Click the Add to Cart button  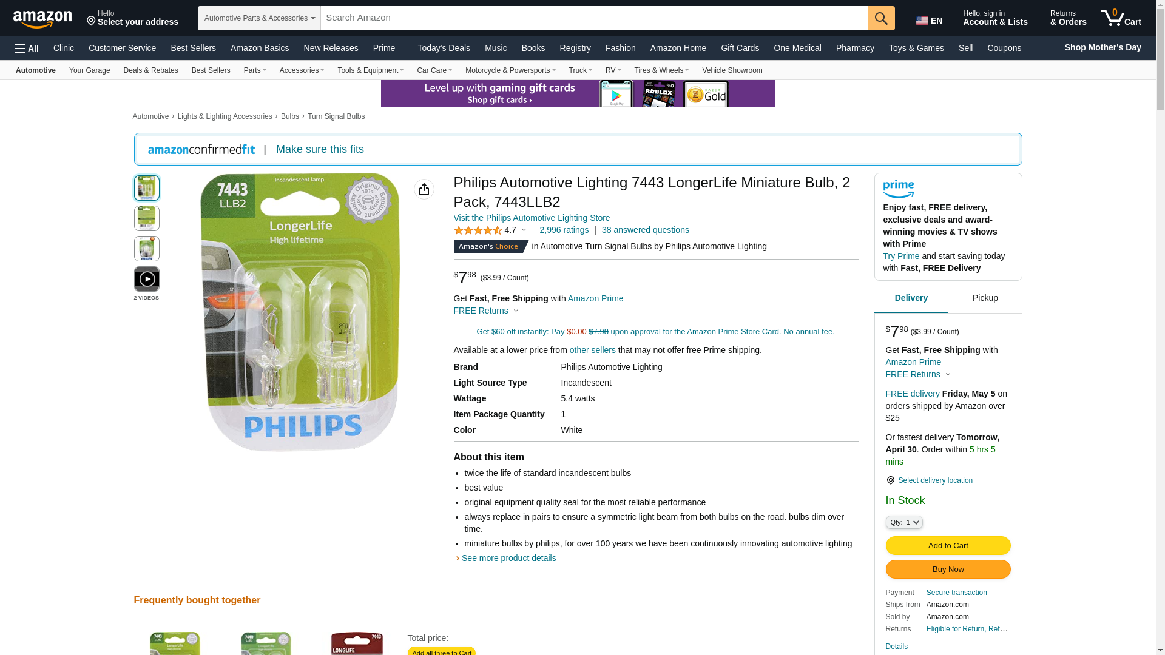point(948,546)
